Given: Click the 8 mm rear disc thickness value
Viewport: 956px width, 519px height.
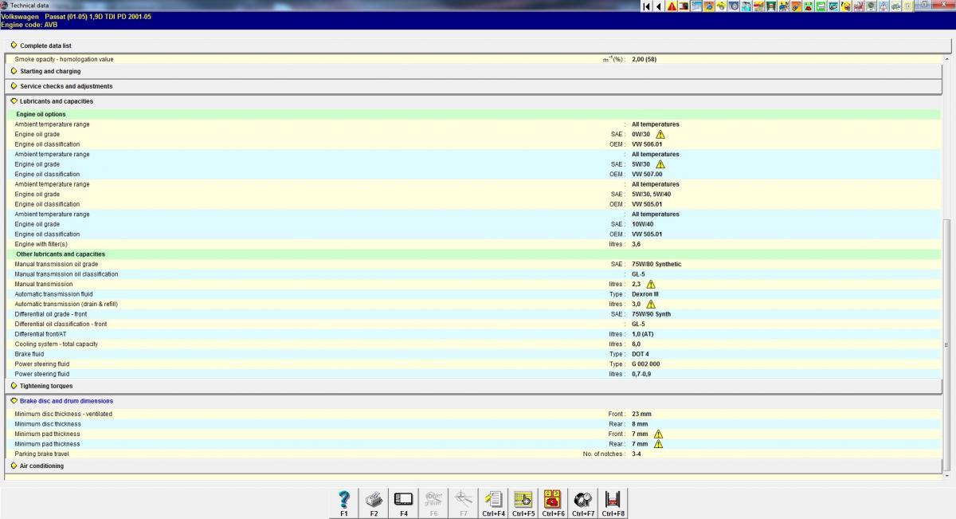Looking at the screenshot, I should 640,424.
